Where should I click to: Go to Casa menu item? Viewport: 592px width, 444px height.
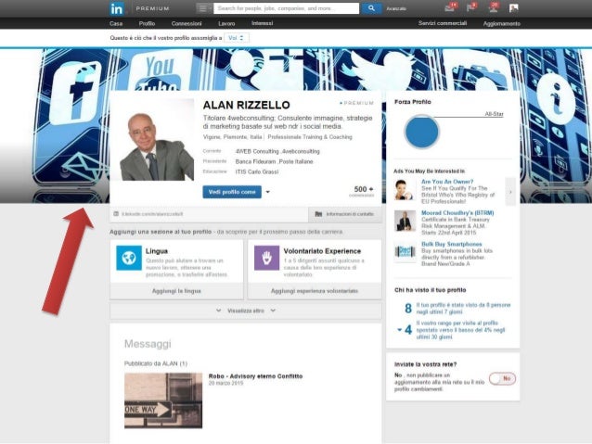pos(116,23)
